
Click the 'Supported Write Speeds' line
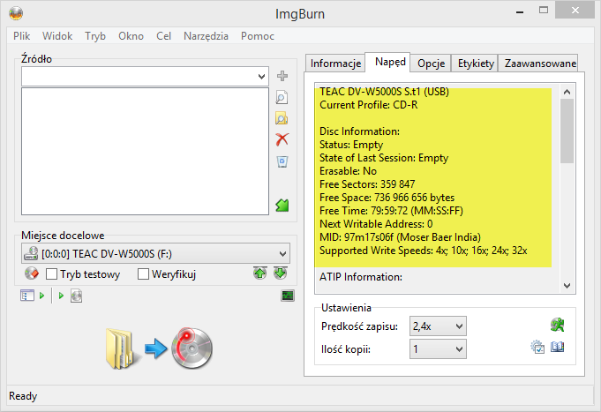tap(423, 251)
